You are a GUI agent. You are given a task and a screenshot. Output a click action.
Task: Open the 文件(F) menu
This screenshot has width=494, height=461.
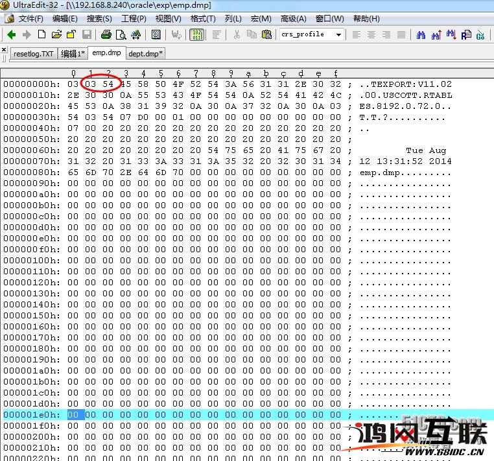click(31, 19)
